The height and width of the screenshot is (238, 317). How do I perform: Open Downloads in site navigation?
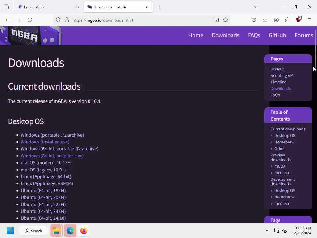click(x=226, y=35)
